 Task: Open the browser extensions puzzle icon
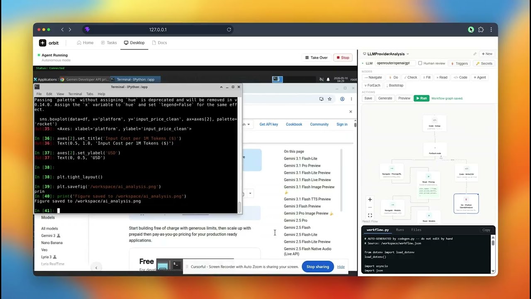coord(481,29)
